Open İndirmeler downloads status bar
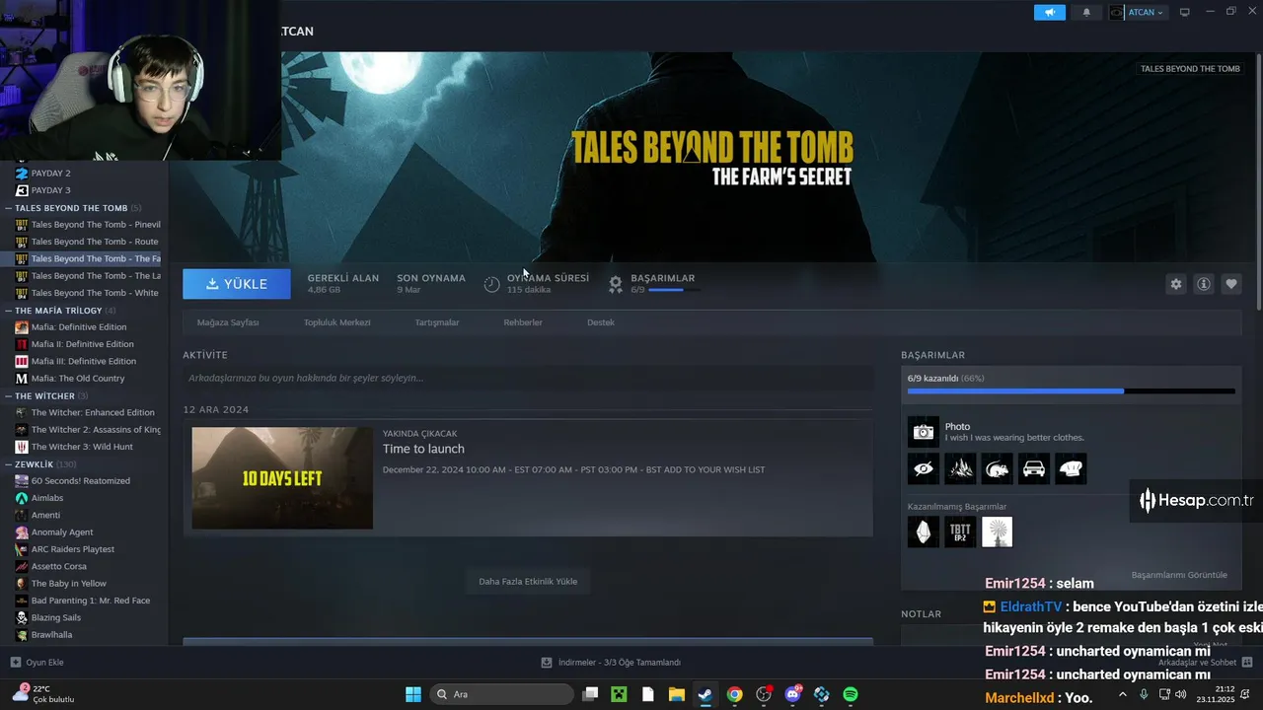This screenshot has height=710, width=1263. coord(612,663)
